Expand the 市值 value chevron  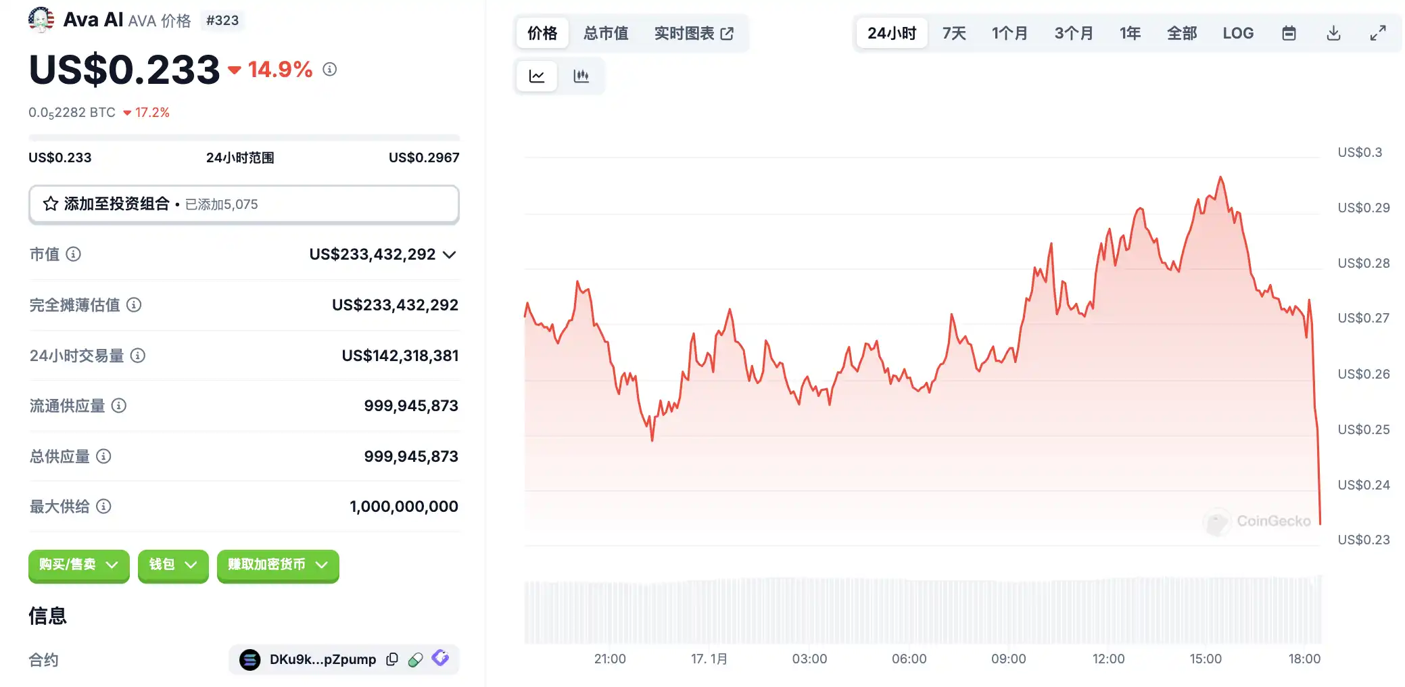pyautogui.click(x=450, y=255)
